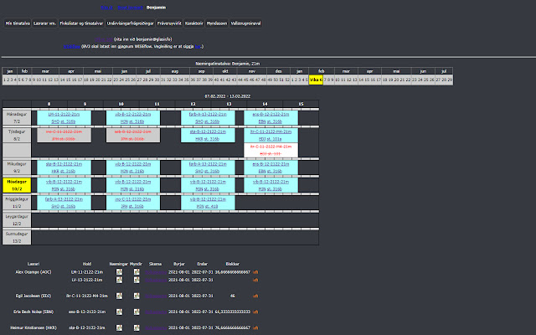Image resolution: width=536 pixels, height=335 pixels.
Task: Select highlighted Vika 6 in week bar
Action: [316, 80]
